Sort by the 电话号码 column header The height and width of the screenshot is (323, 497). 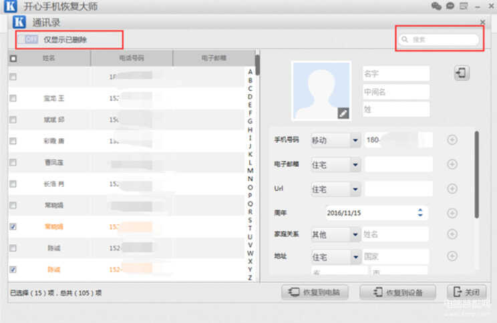pos(132,58)
